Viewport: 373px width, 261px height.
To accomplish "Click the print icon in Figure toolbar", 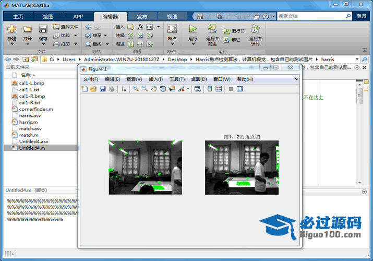I will (112, 89).
